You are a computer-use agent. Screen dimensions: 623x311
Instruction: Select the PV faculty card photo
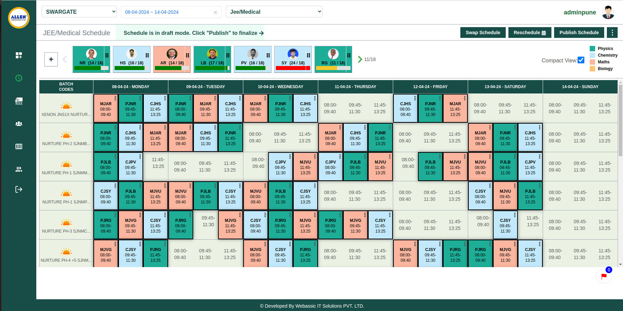click(253, 54)
